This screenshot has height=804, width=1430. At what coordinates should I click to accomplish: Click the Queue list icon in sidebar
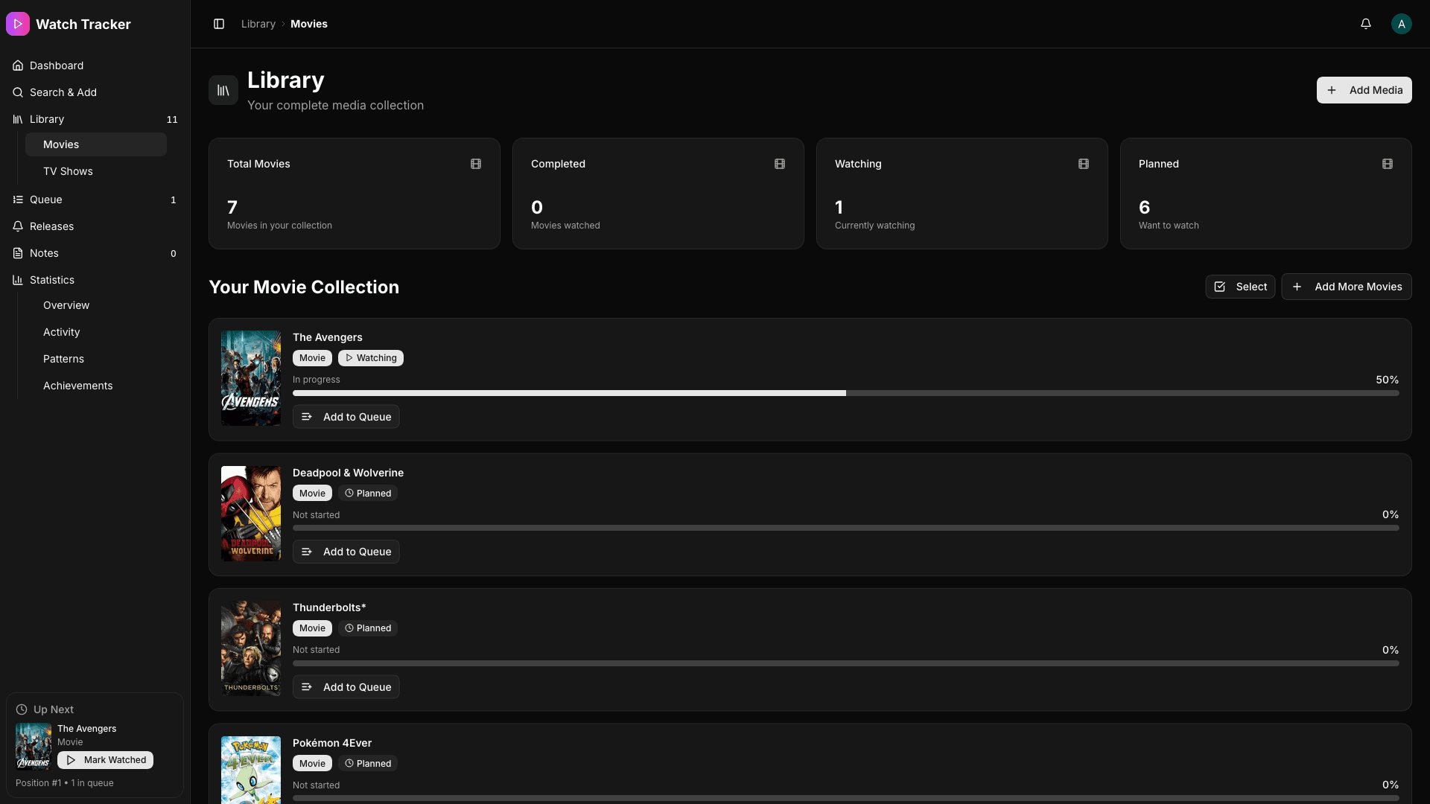pyautogui.click(x=18, y=200)
